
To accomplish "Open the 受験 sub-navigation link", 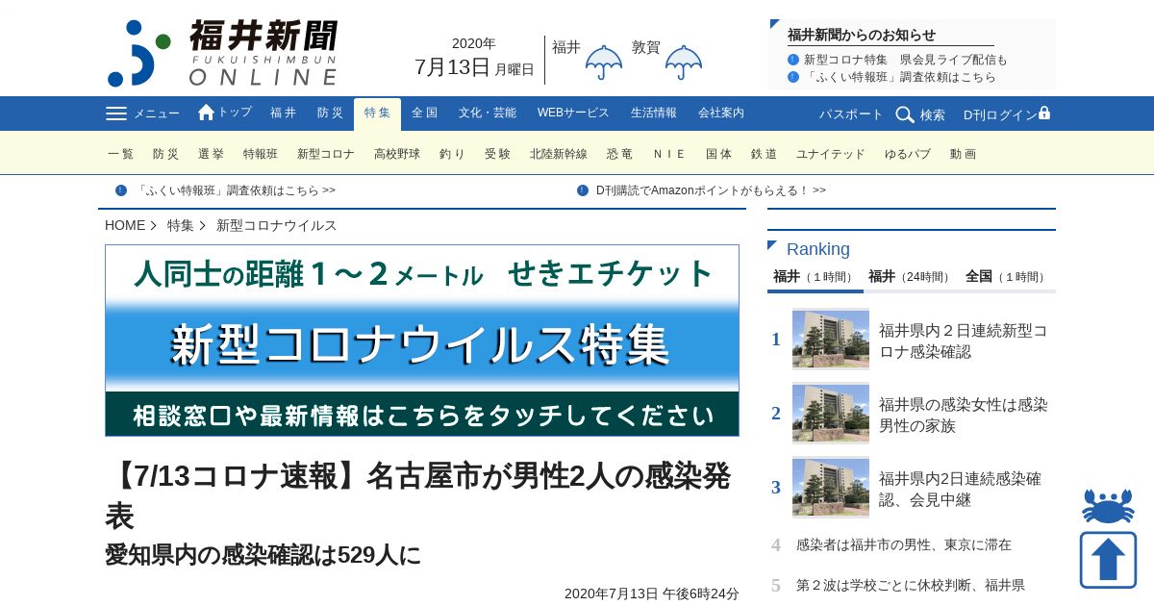I will click(x=497, y=154).
